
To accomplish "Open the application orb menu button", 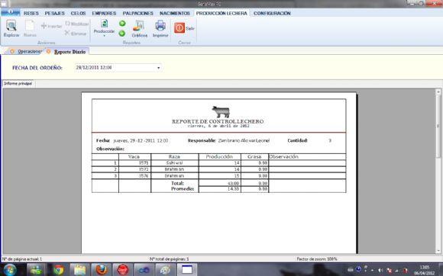I will [x=11, y=12].
